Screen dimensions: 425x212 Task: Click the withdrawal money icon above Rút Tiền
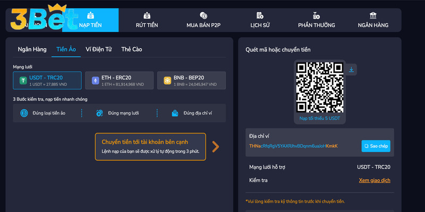coord(147,15)
